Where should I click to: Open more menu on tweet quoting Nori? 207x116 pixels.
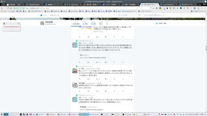(123, 62)
